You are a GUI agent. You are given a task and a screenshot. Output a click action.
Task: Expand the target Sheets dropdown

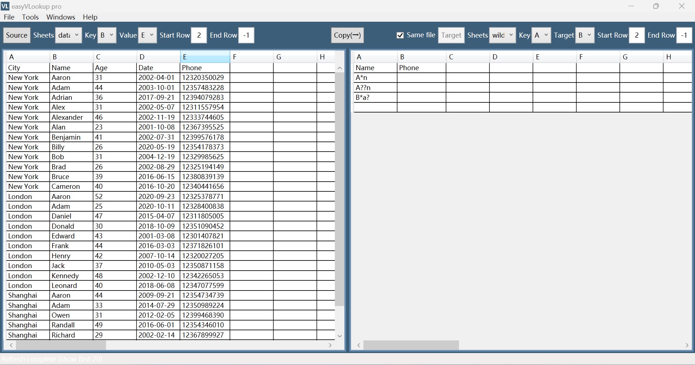click(502, 35)
